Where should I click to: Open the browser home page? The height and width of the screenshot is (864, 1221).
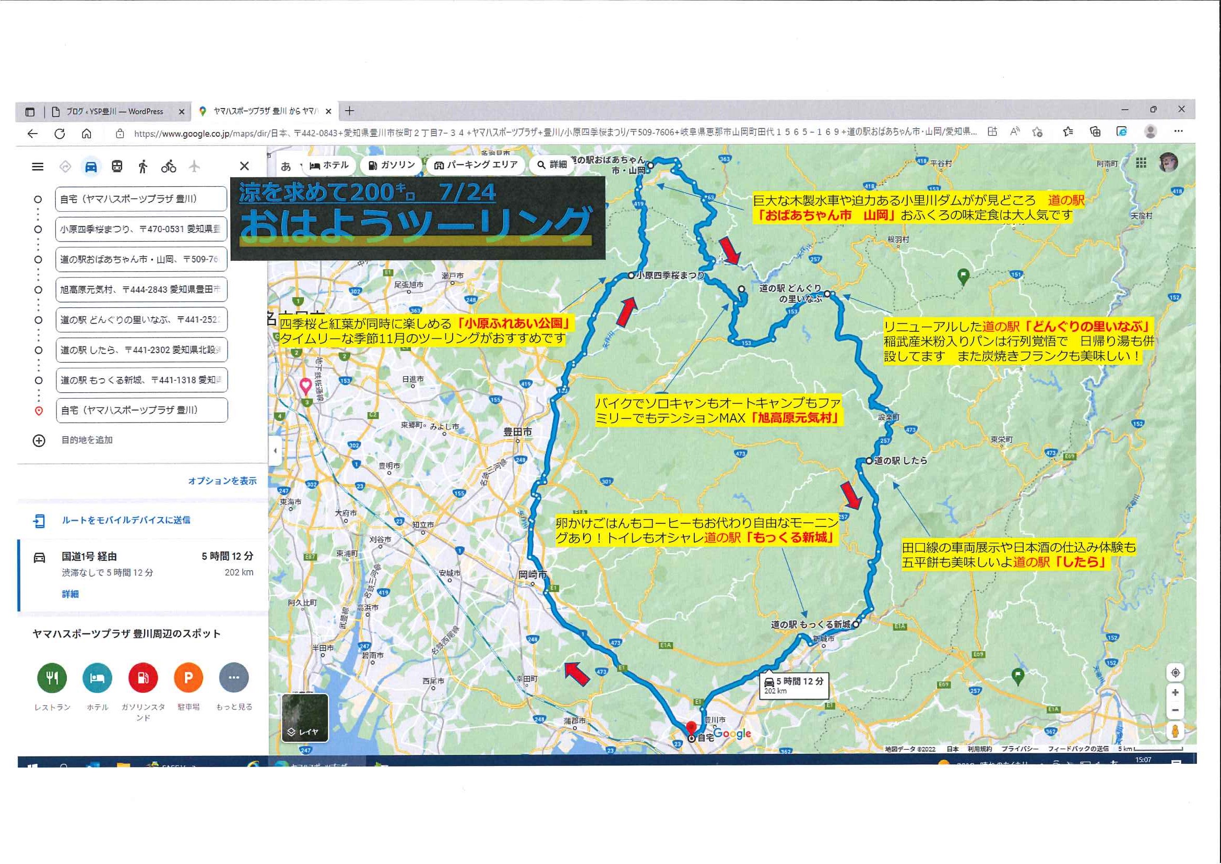click(x=86, y=133)
